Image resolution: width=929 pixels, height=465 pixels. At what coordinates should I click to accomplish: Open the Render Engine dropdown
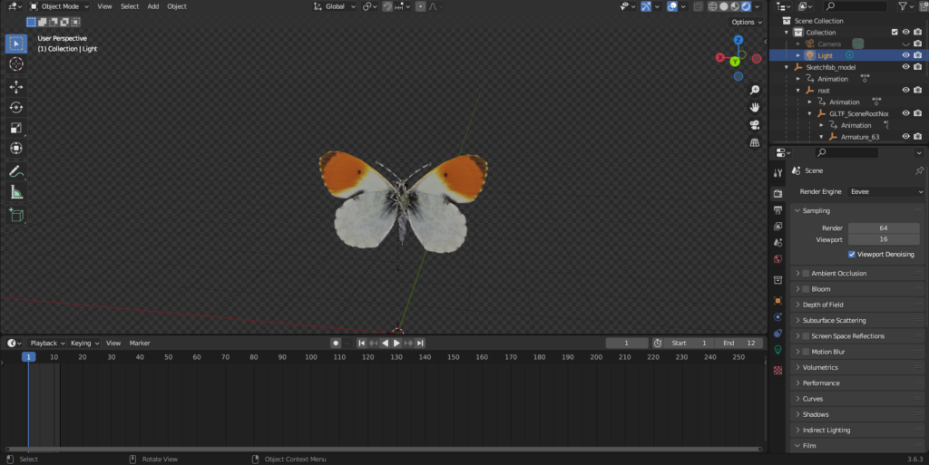click(885, 192)
